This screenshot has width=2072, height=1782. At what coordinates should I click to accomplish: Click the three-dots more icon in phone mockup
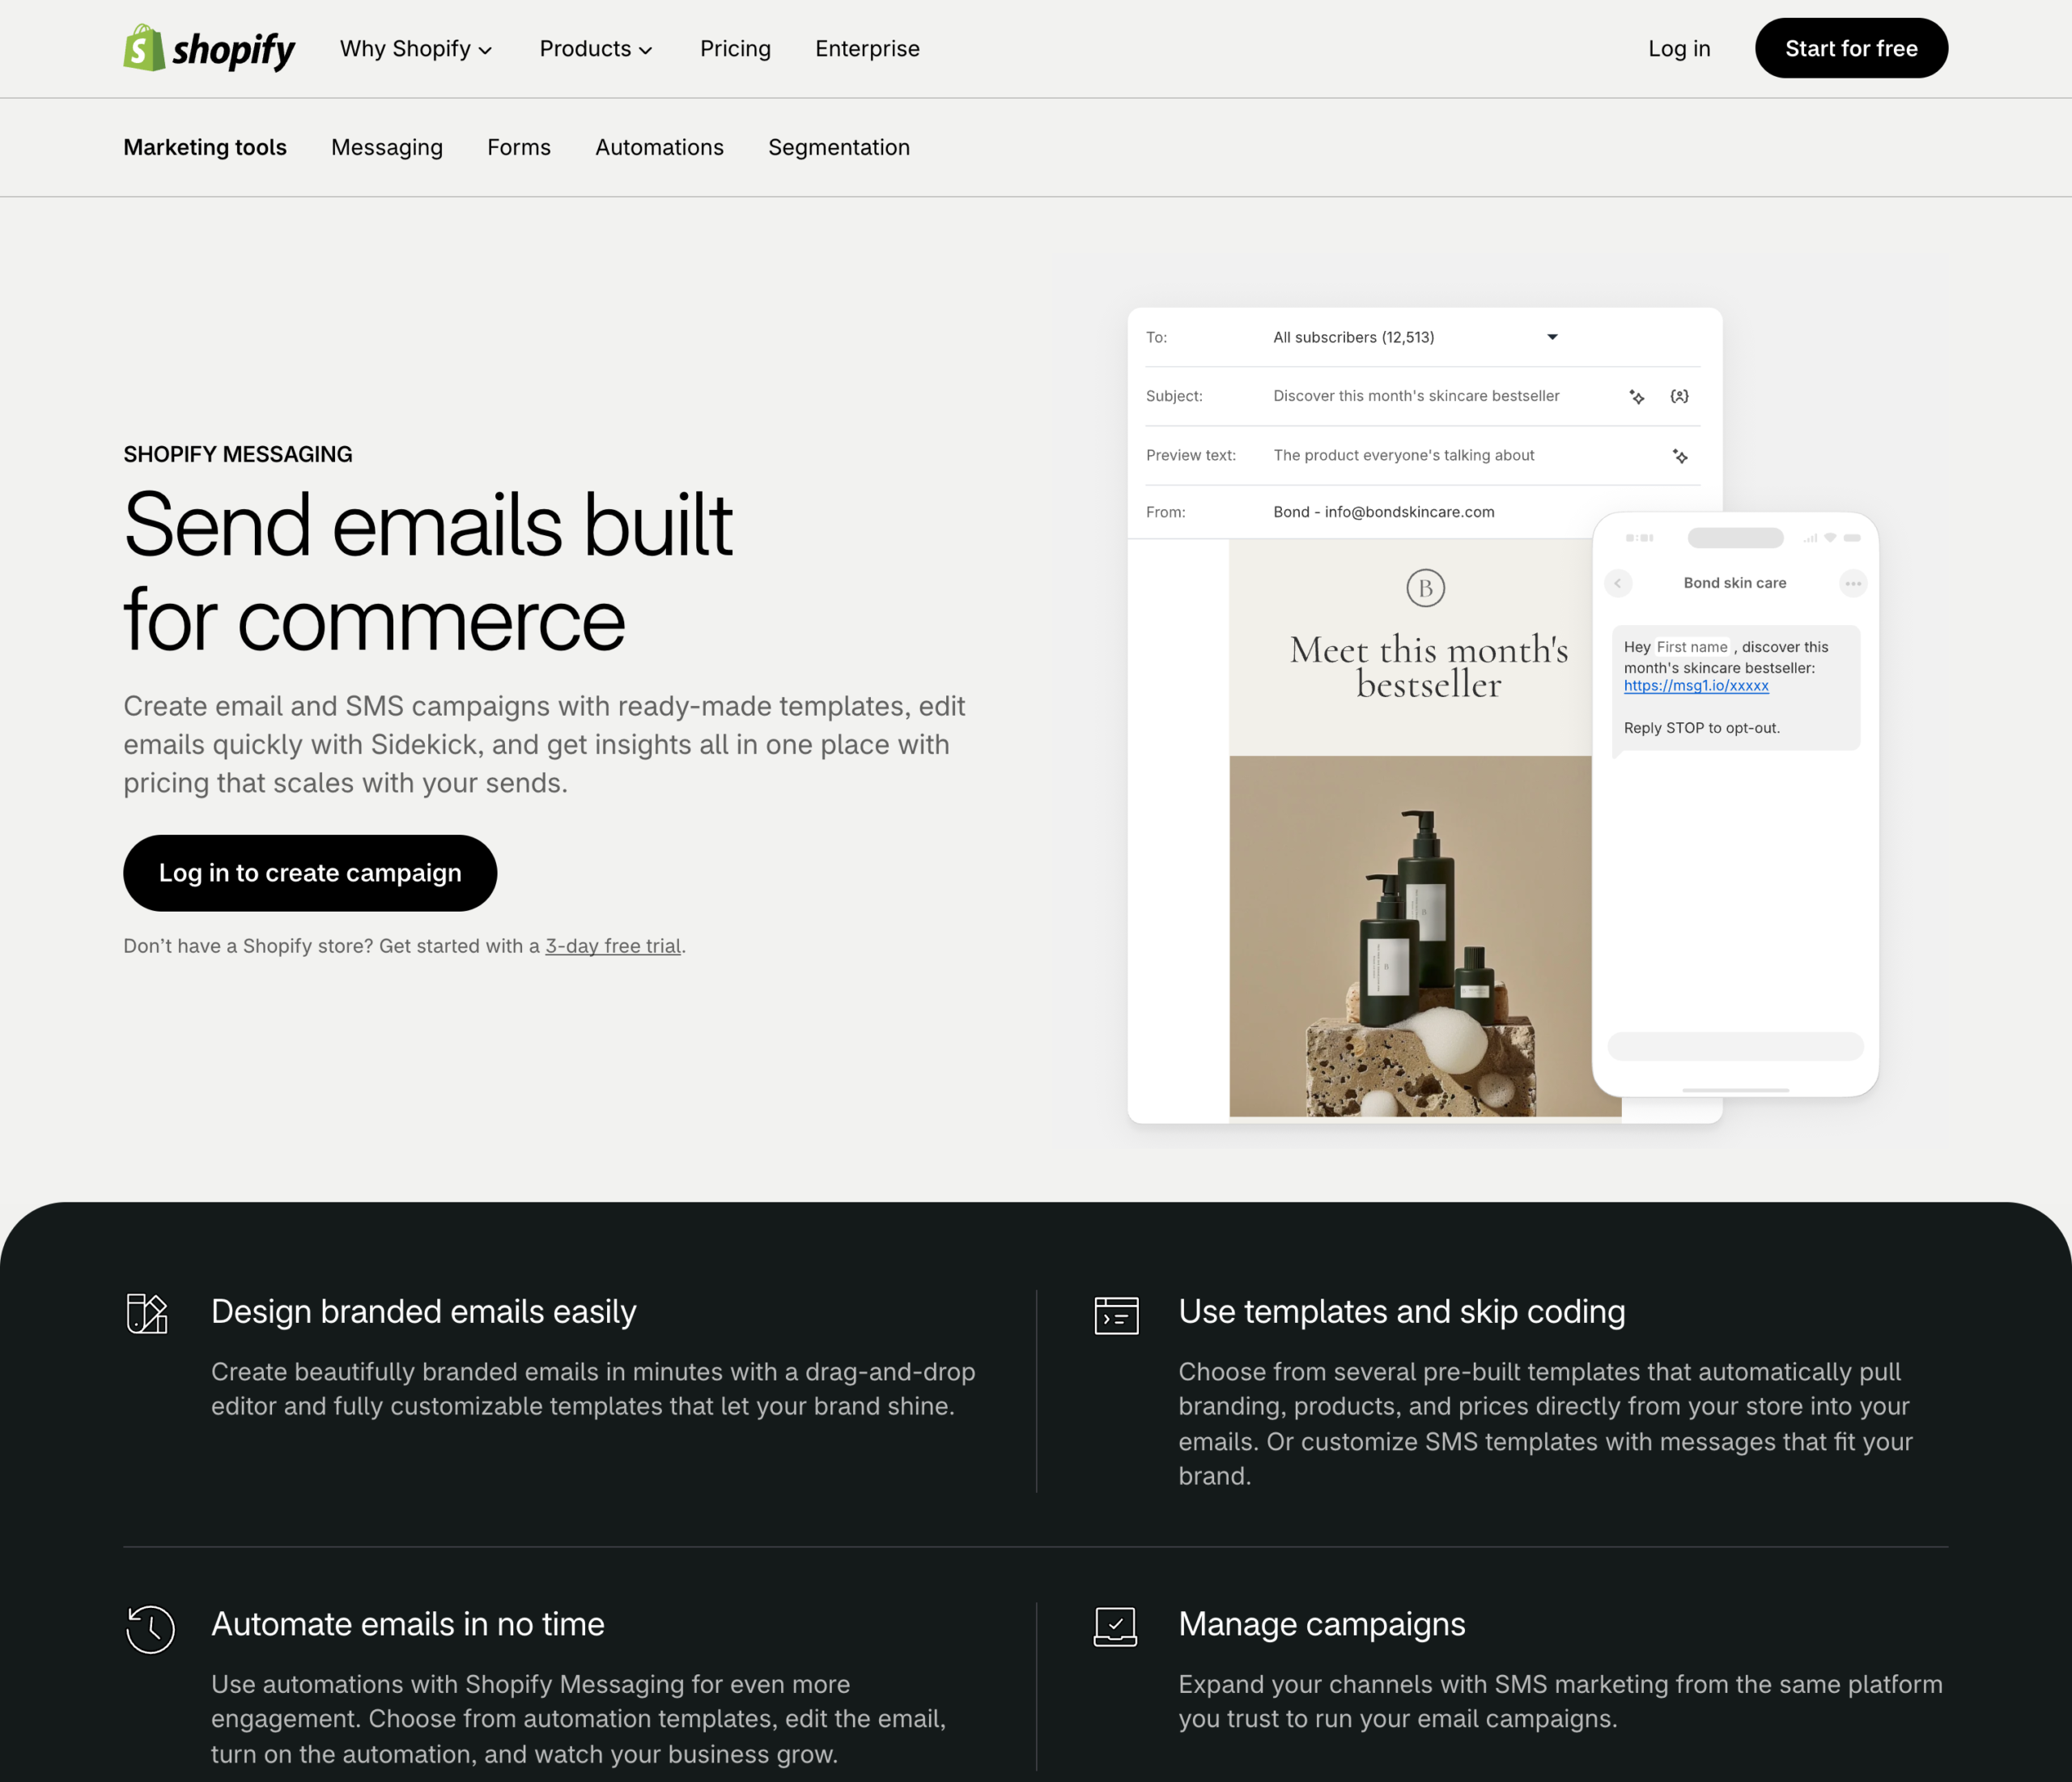coord(1853,583)
